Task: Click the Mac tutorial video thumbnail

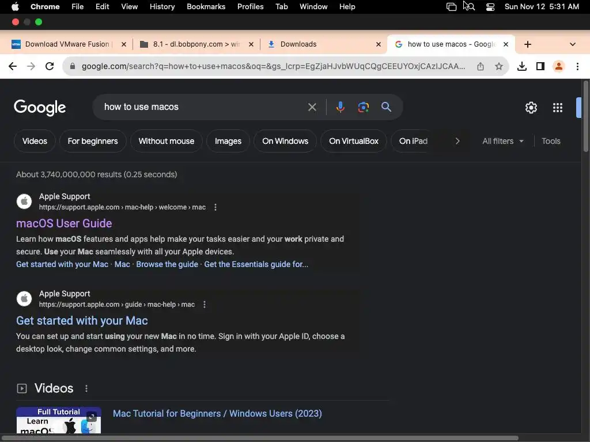Action: [59, 420]
